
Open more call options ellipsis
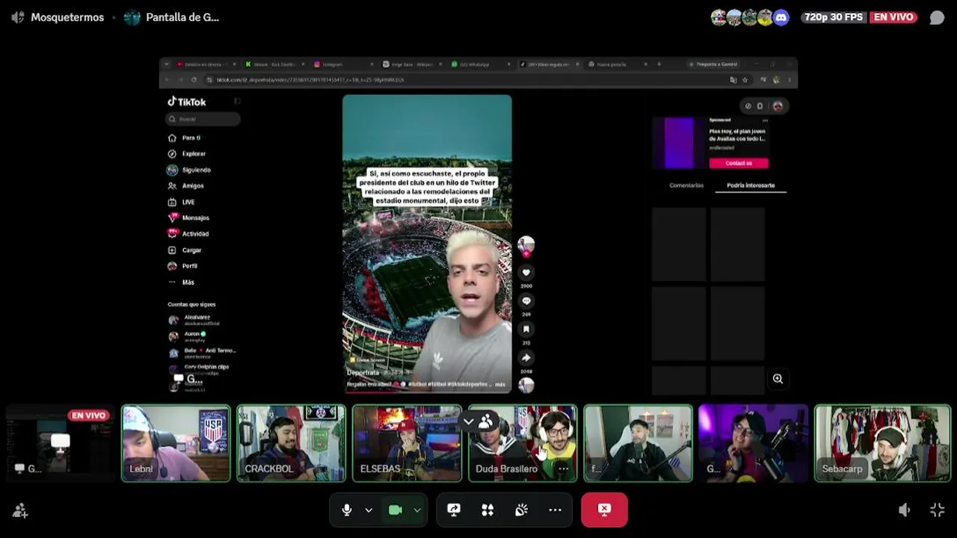[x=555, y=510]
